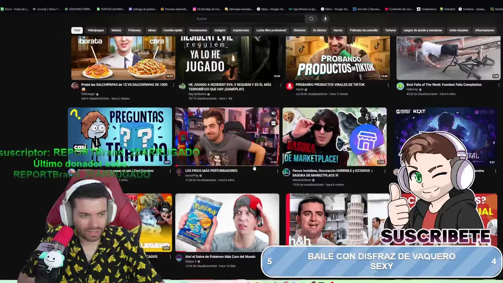Open more options for Casi Creativo video

170,171
